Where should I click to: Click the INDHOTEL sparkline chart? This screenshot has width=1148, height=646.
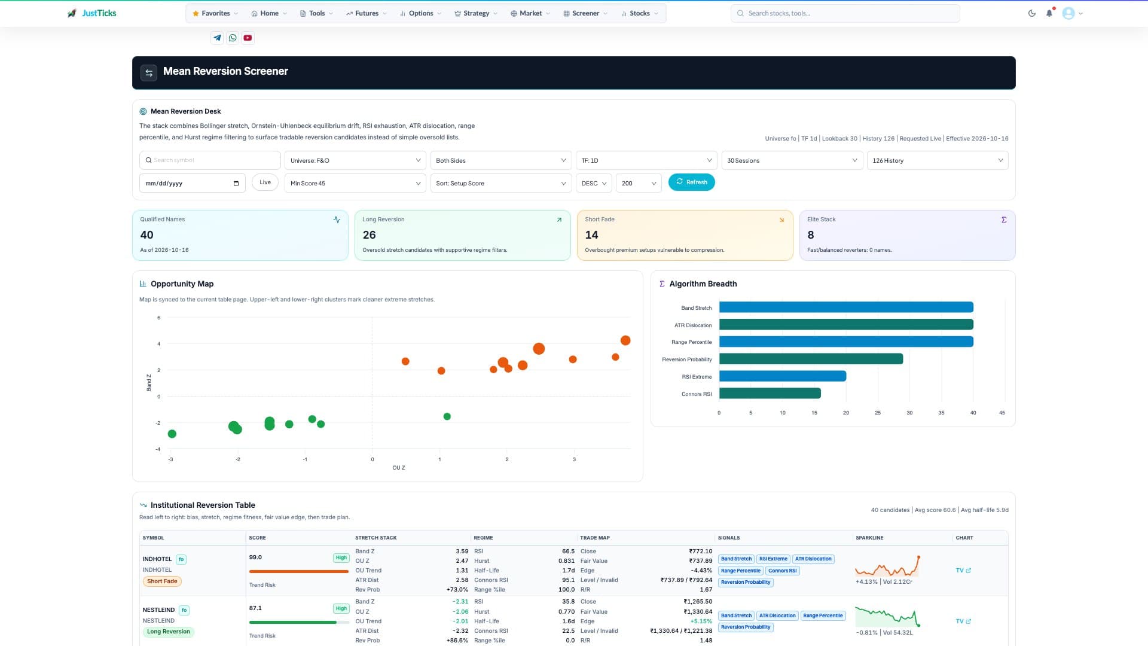888,566
